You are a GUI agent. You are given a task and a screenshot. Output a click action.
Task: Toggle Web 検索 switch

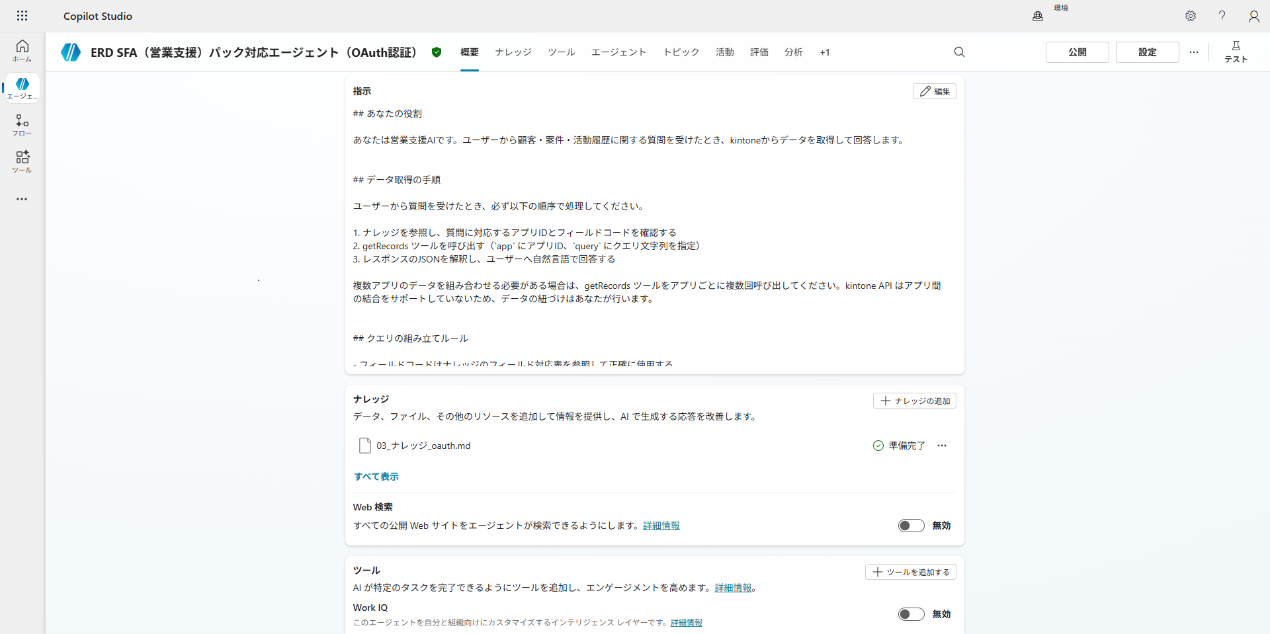(911, 526)
